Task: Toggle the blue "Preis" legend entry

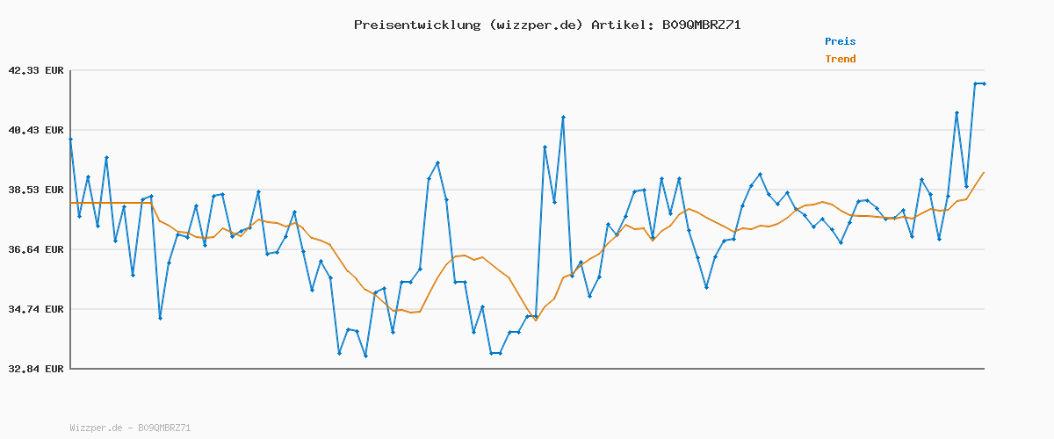Action: tap(840, 41)
